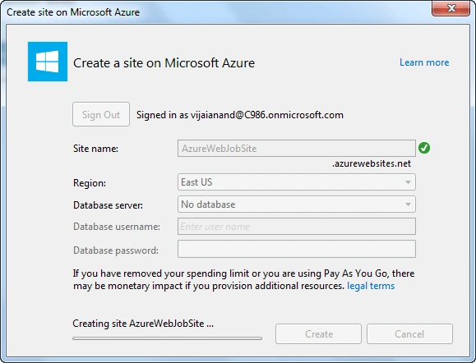Click the signed-in account email text
476x363 pixels.
(267, 115)
